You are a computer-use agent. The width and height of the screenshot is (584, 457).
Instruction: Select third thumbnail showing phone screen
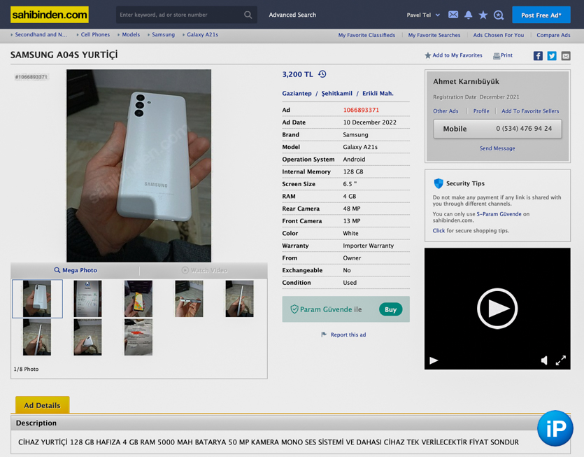[138, 299]
